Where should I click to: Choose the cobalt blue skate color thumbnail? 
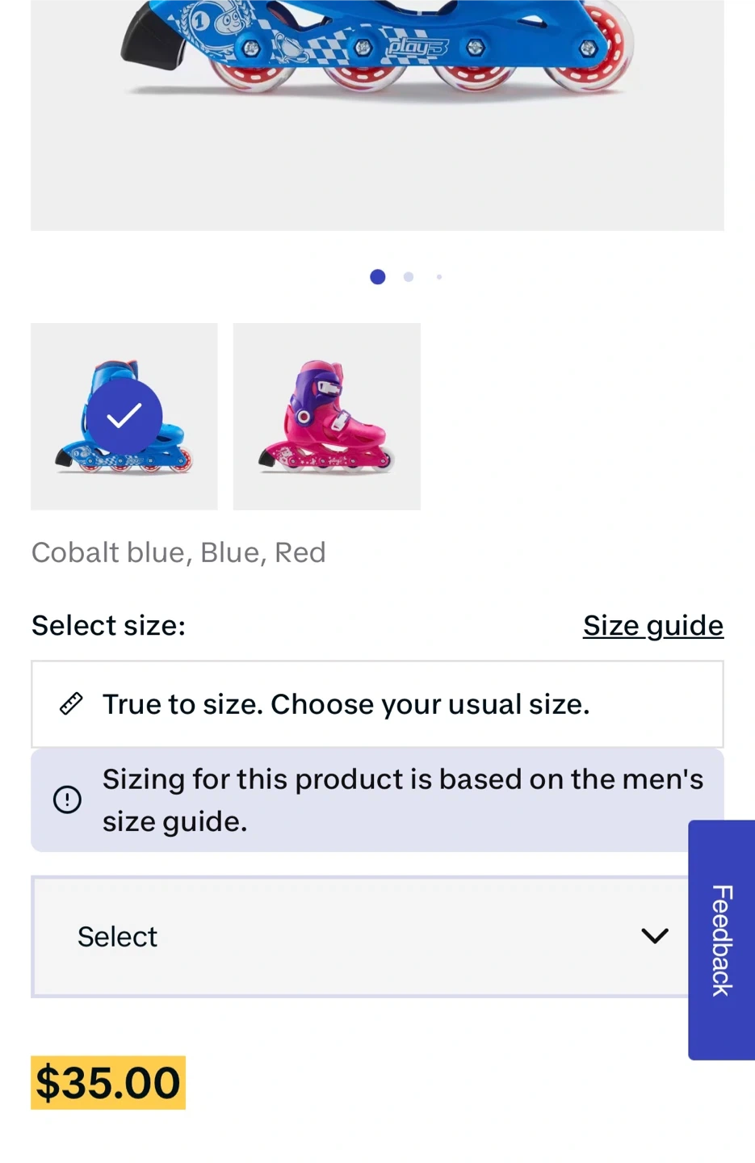124,417
